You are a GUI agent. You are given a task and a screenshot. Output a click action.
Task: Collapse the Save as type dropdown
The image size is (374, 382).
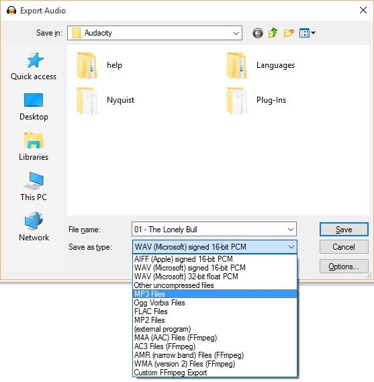click(x=291, y=247)
